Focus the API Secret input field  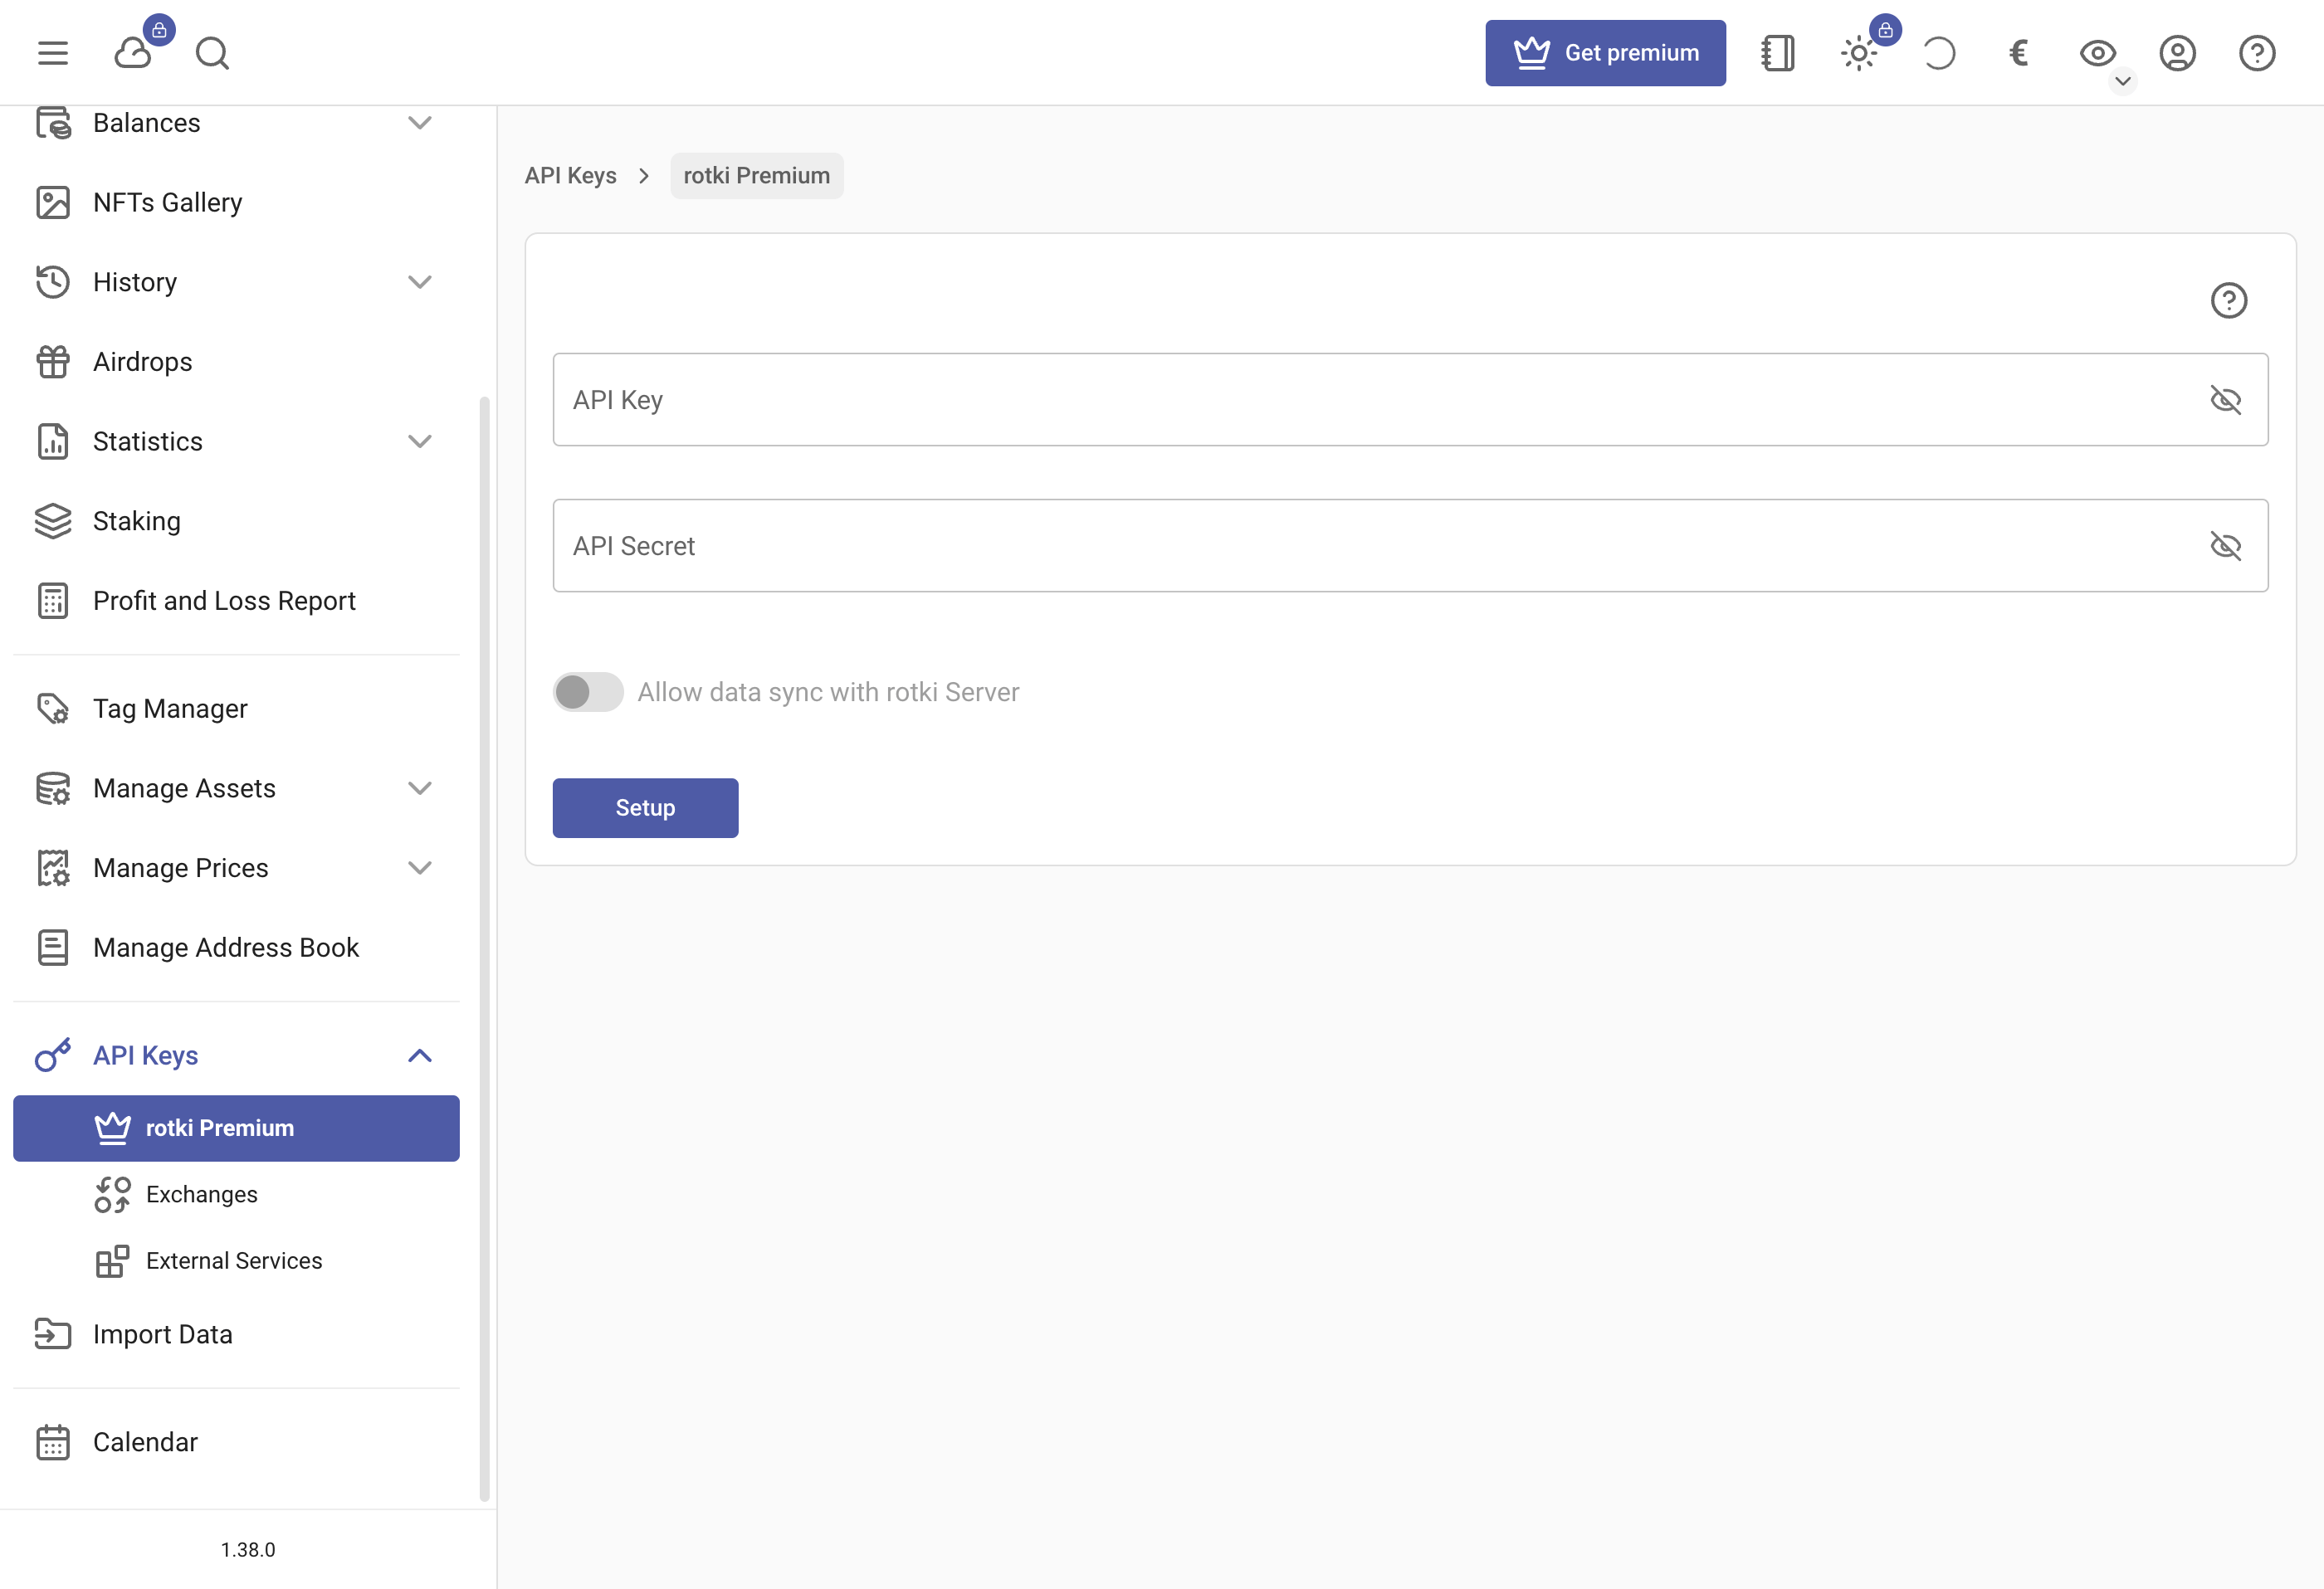1410,546
